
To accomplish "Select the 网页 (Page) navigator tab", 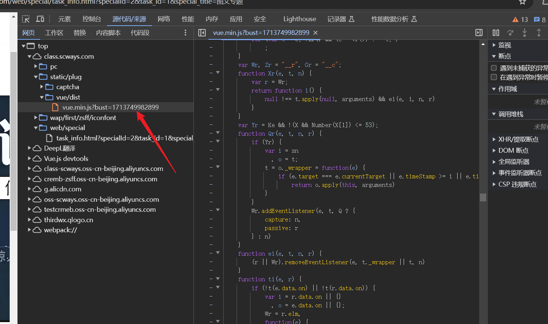I will pos(29,33).
